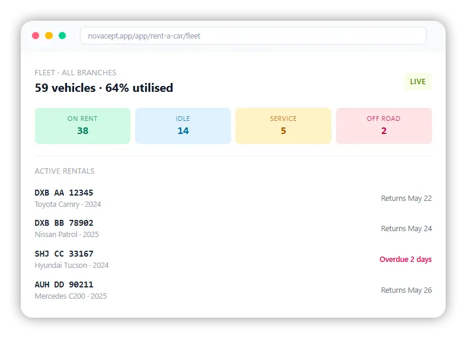
Task: Click the 'FLEET · ALL BRANCHES' label
Action: pyautogui.click(x=75, y=73)
